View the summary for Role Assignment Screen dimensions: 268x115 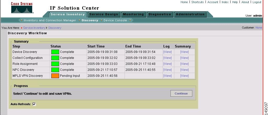point(185,64)
